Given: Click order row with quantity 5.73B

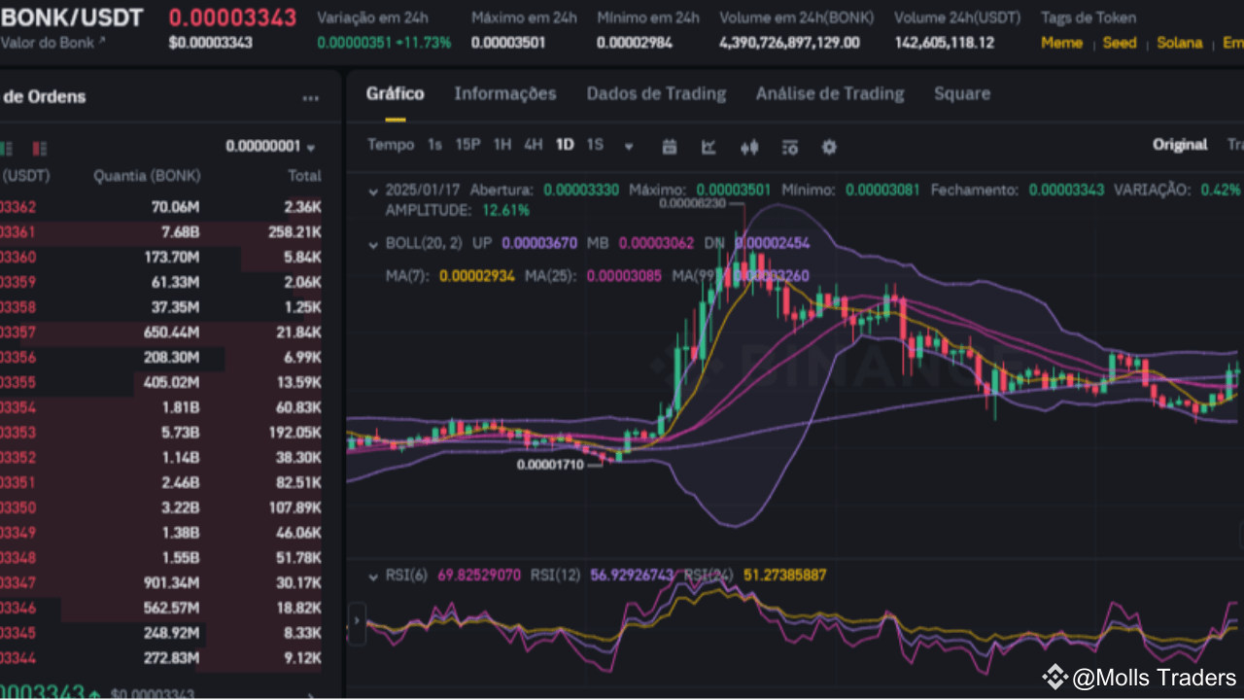Looking at the screenshot, I should tap(161, 433).
